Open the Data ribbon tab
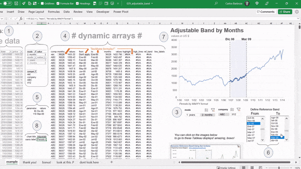 pos(67,12)
